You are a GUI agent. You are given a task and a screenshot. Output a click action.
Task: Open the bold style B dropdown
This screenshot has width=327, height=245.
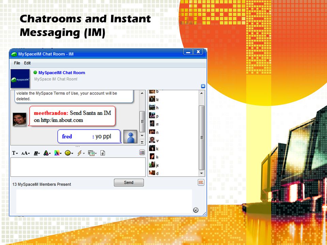pyautogui.click(x=37, y=153)
